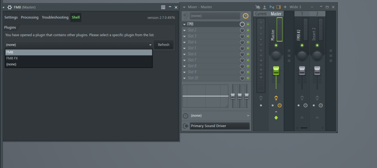Toggle the Slot 6 enable light
The width and height of the screenshot is (377, 168).
coord(248,54)
